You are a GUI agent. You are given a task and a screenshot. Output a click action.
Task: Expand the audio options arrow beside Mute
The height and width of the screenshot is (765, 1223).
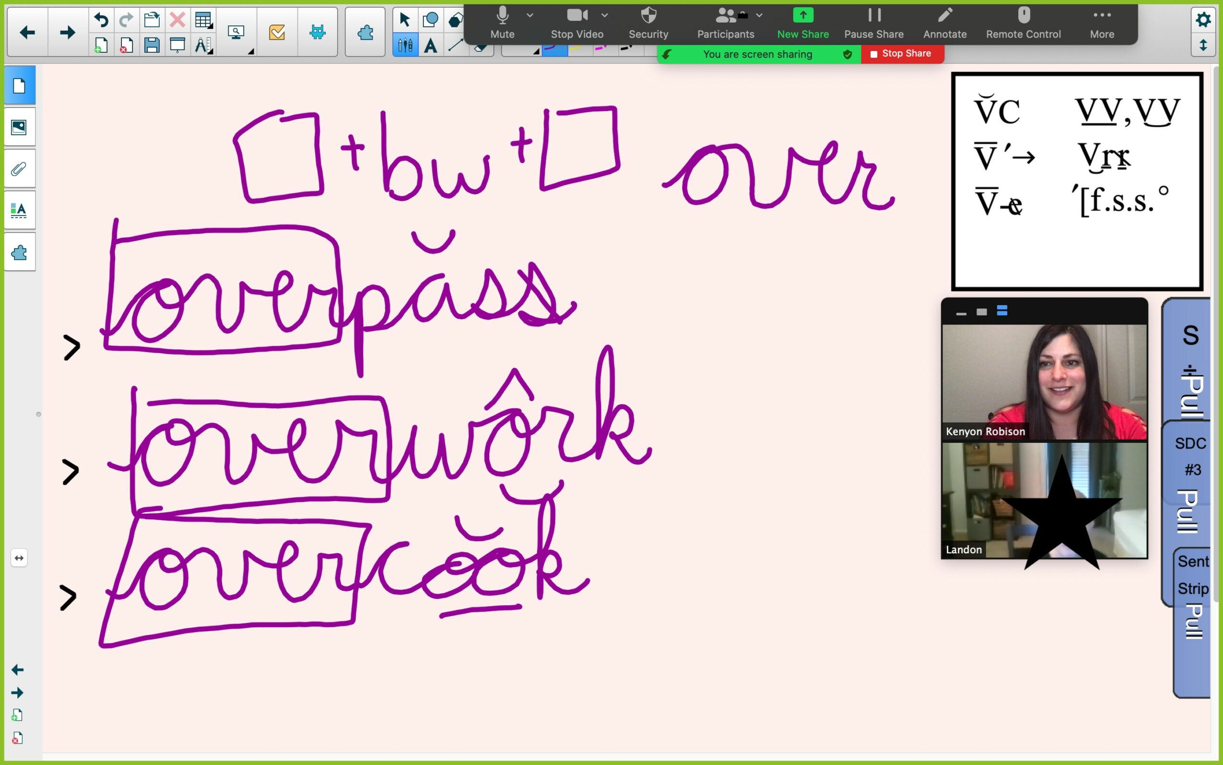click(x=530, y=15)
